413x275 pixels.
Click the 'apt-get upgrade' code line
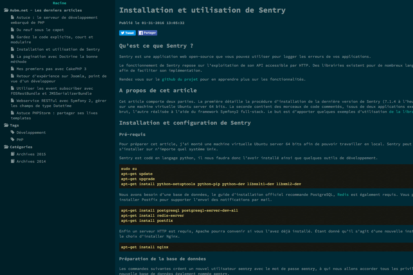138,179
